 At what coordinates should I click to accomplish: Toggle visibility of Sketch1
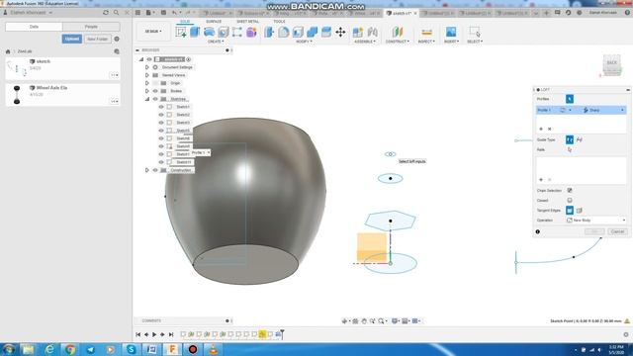[x=161, y=107]
